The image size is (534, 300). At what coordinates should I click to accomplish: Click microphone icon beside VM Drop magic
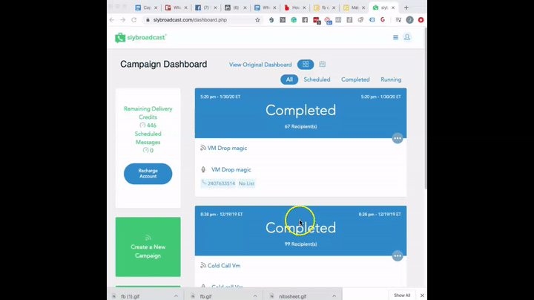(x=203, y=170)
